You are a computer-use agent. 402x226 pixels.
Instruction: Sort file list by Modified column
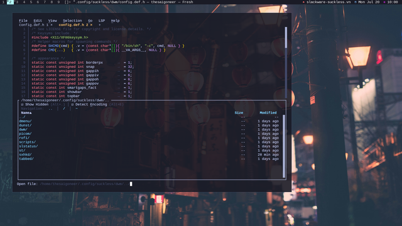click(268, 113)
